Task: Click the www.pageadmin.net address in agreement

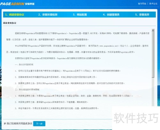Action: pos(109,46)
